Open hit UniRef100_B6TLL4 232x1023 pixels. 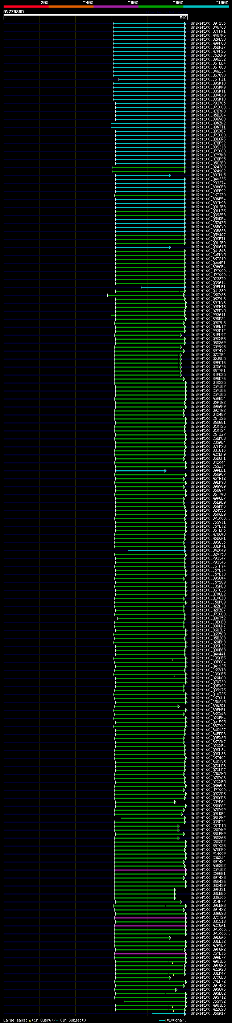(208, 63)
